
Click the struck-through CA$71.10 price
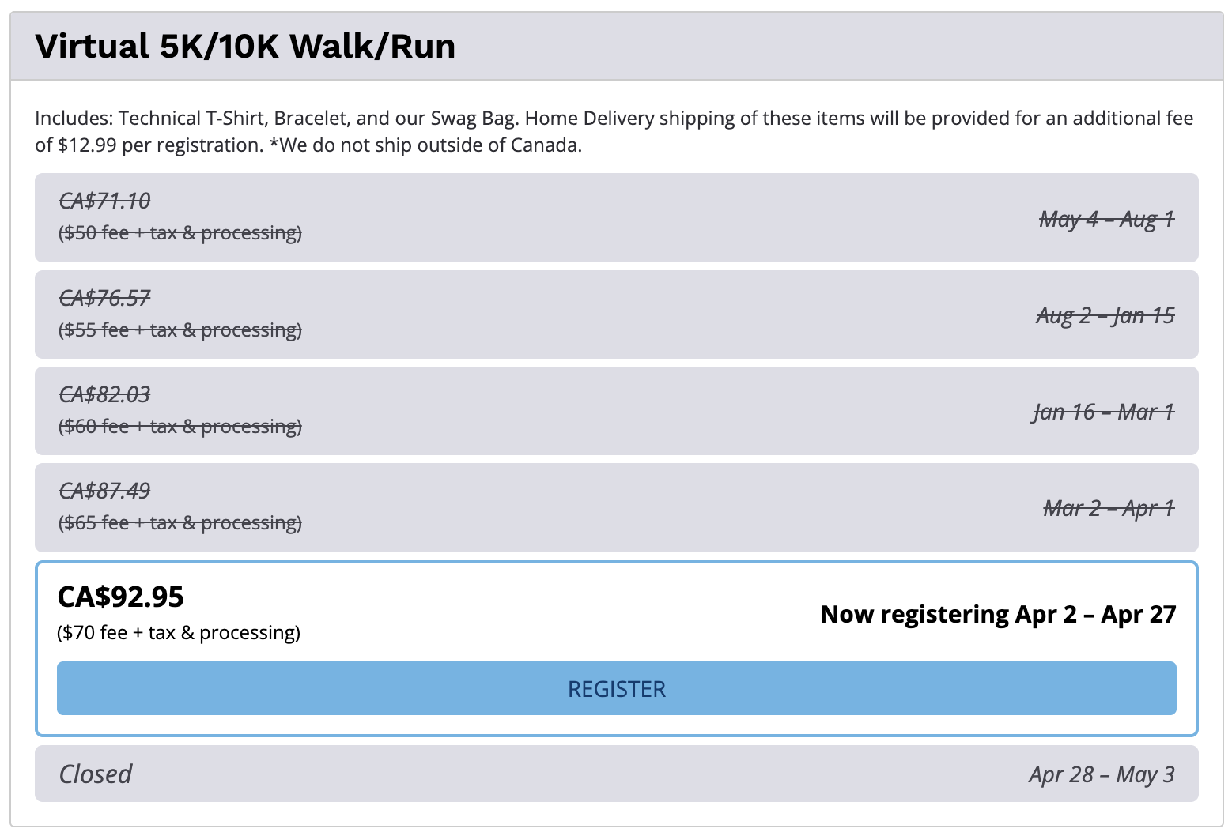(x=104, y=201)
